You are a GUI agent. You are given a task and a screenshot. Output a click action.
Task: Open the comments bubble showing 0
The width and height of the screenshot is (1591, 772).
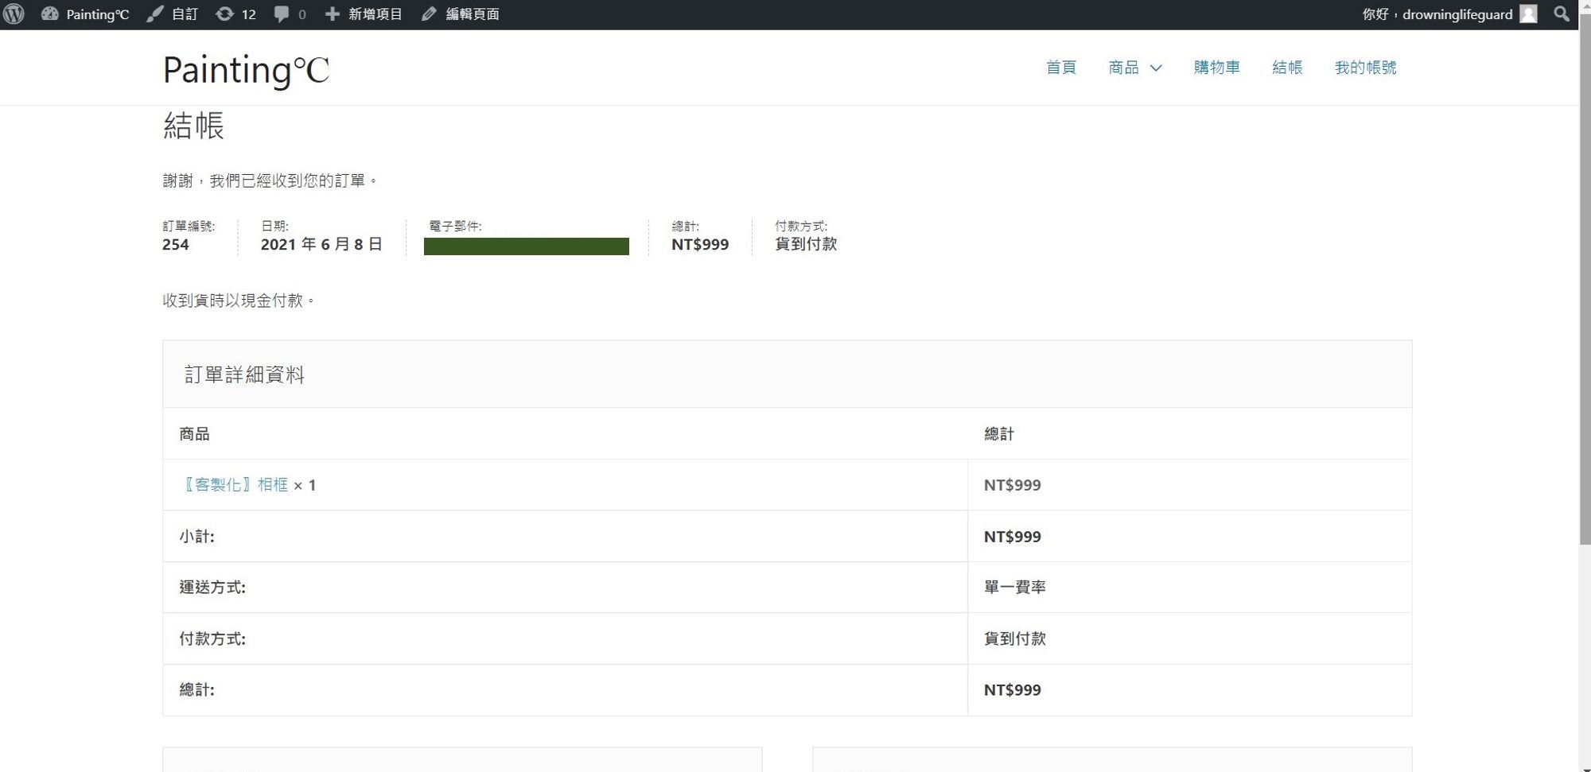[290, 14]
